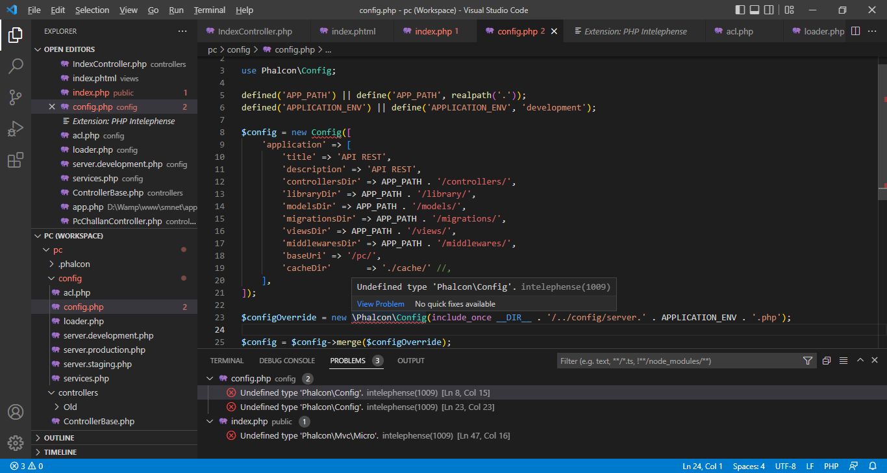Select Phalcon\Mvc\Micro error in index.php
This screenshot has height=473, width=887.
coord(542,435)
